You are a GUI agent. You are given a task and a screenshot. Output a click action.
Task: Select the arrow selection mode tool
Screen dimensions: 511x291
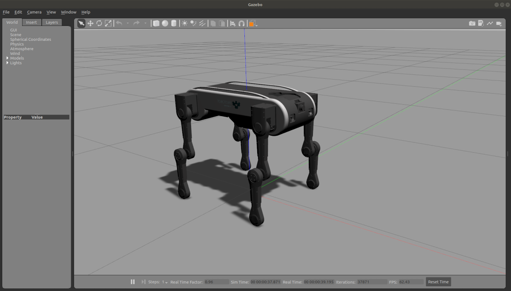81,23
